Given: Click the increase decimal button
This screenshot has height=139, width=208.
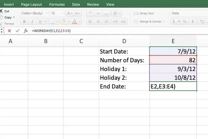Looking at the screenshot, I should 202,22.
